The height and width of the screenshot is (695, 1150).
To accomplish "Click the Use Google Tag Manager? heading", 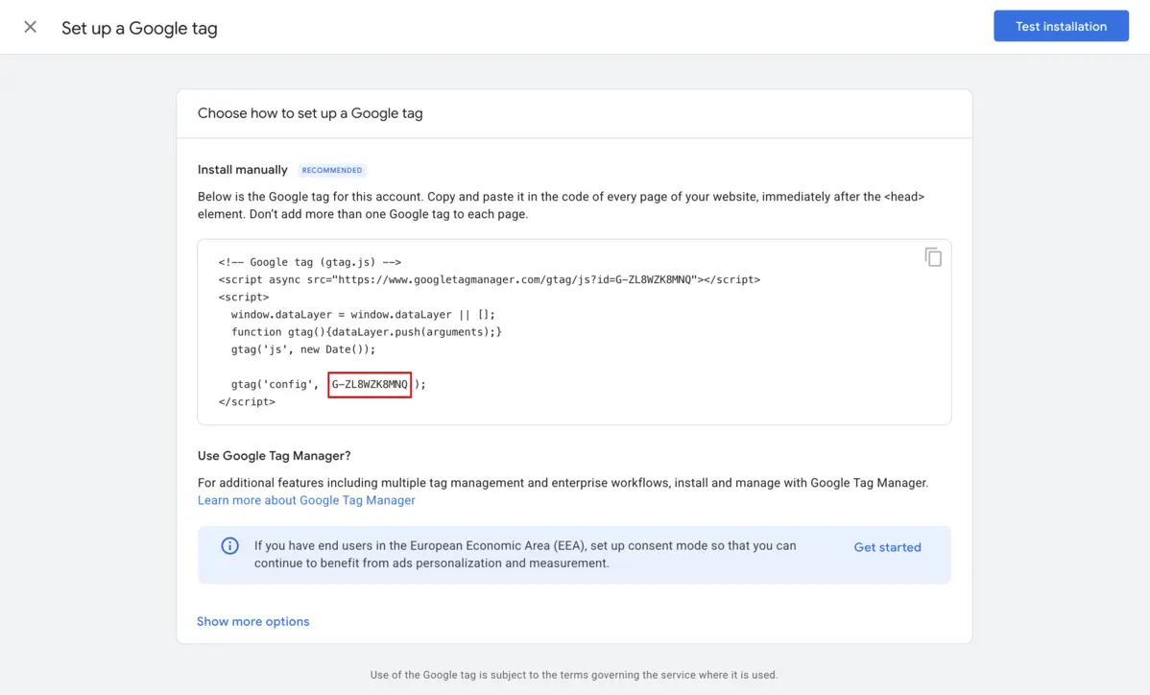I will point(274,455).
